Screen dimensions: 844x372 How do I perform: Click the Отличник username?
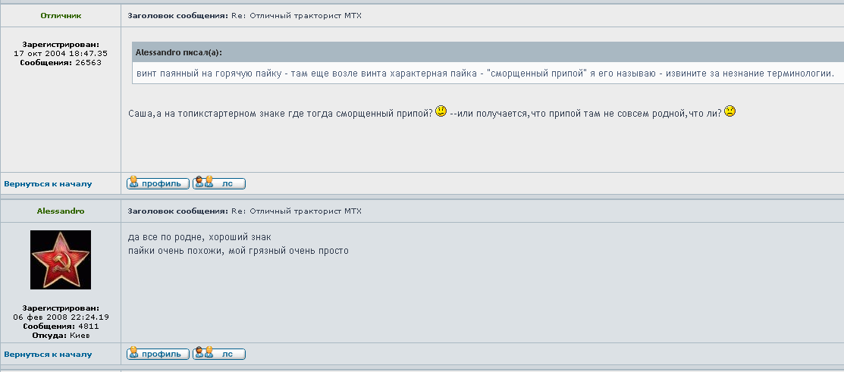(61, 16)
